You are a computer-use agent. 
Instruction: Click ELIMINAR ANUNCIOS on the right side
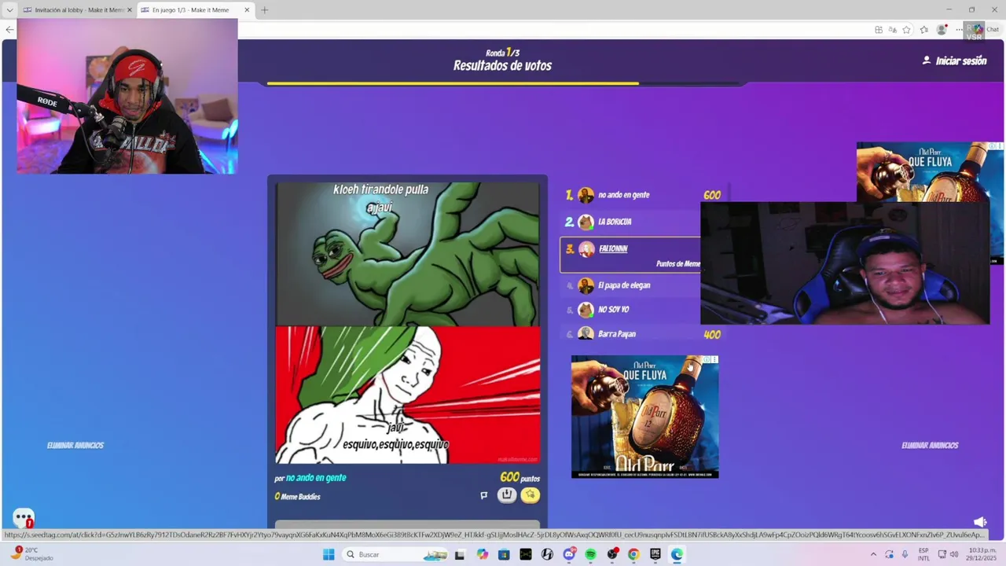click(930, 445)
